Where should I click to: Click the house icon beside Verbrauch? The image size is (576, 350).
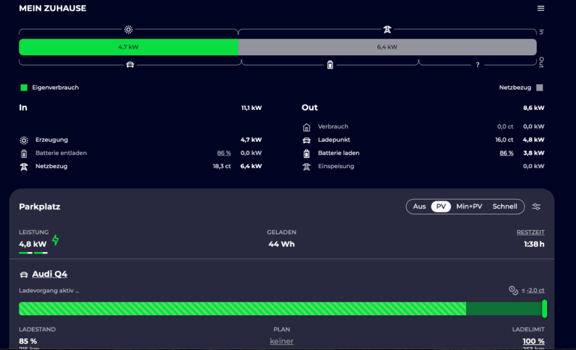306,127
